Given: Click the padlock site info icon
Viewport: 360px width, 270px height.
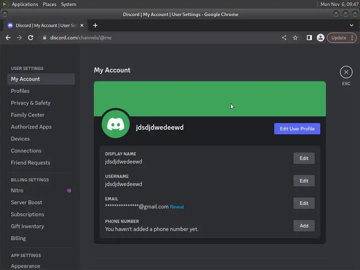Looking at the screenshot, I should tap(45, 38).
